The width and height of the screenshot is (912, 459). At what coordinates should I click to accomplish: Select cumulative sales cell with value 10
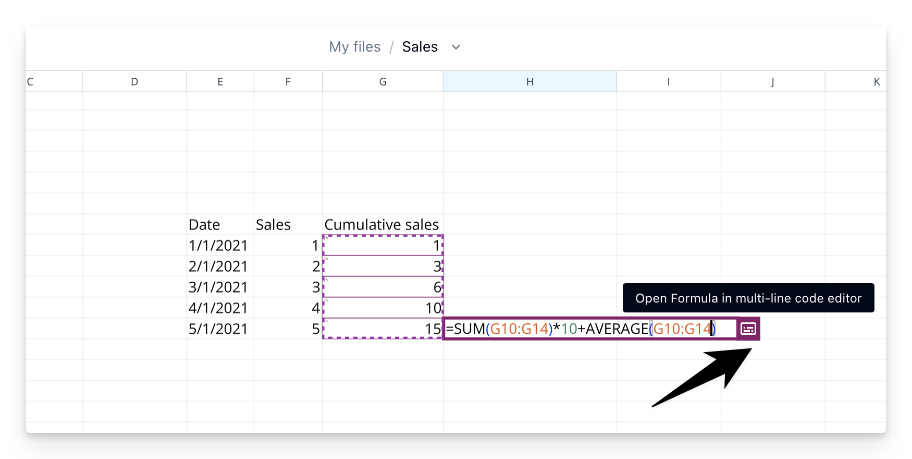383,308
